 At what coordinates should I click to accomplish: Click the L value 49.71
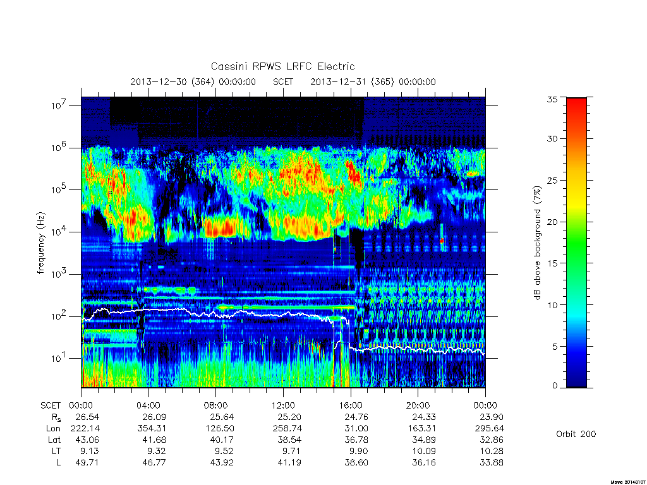(x=87, y=463)
